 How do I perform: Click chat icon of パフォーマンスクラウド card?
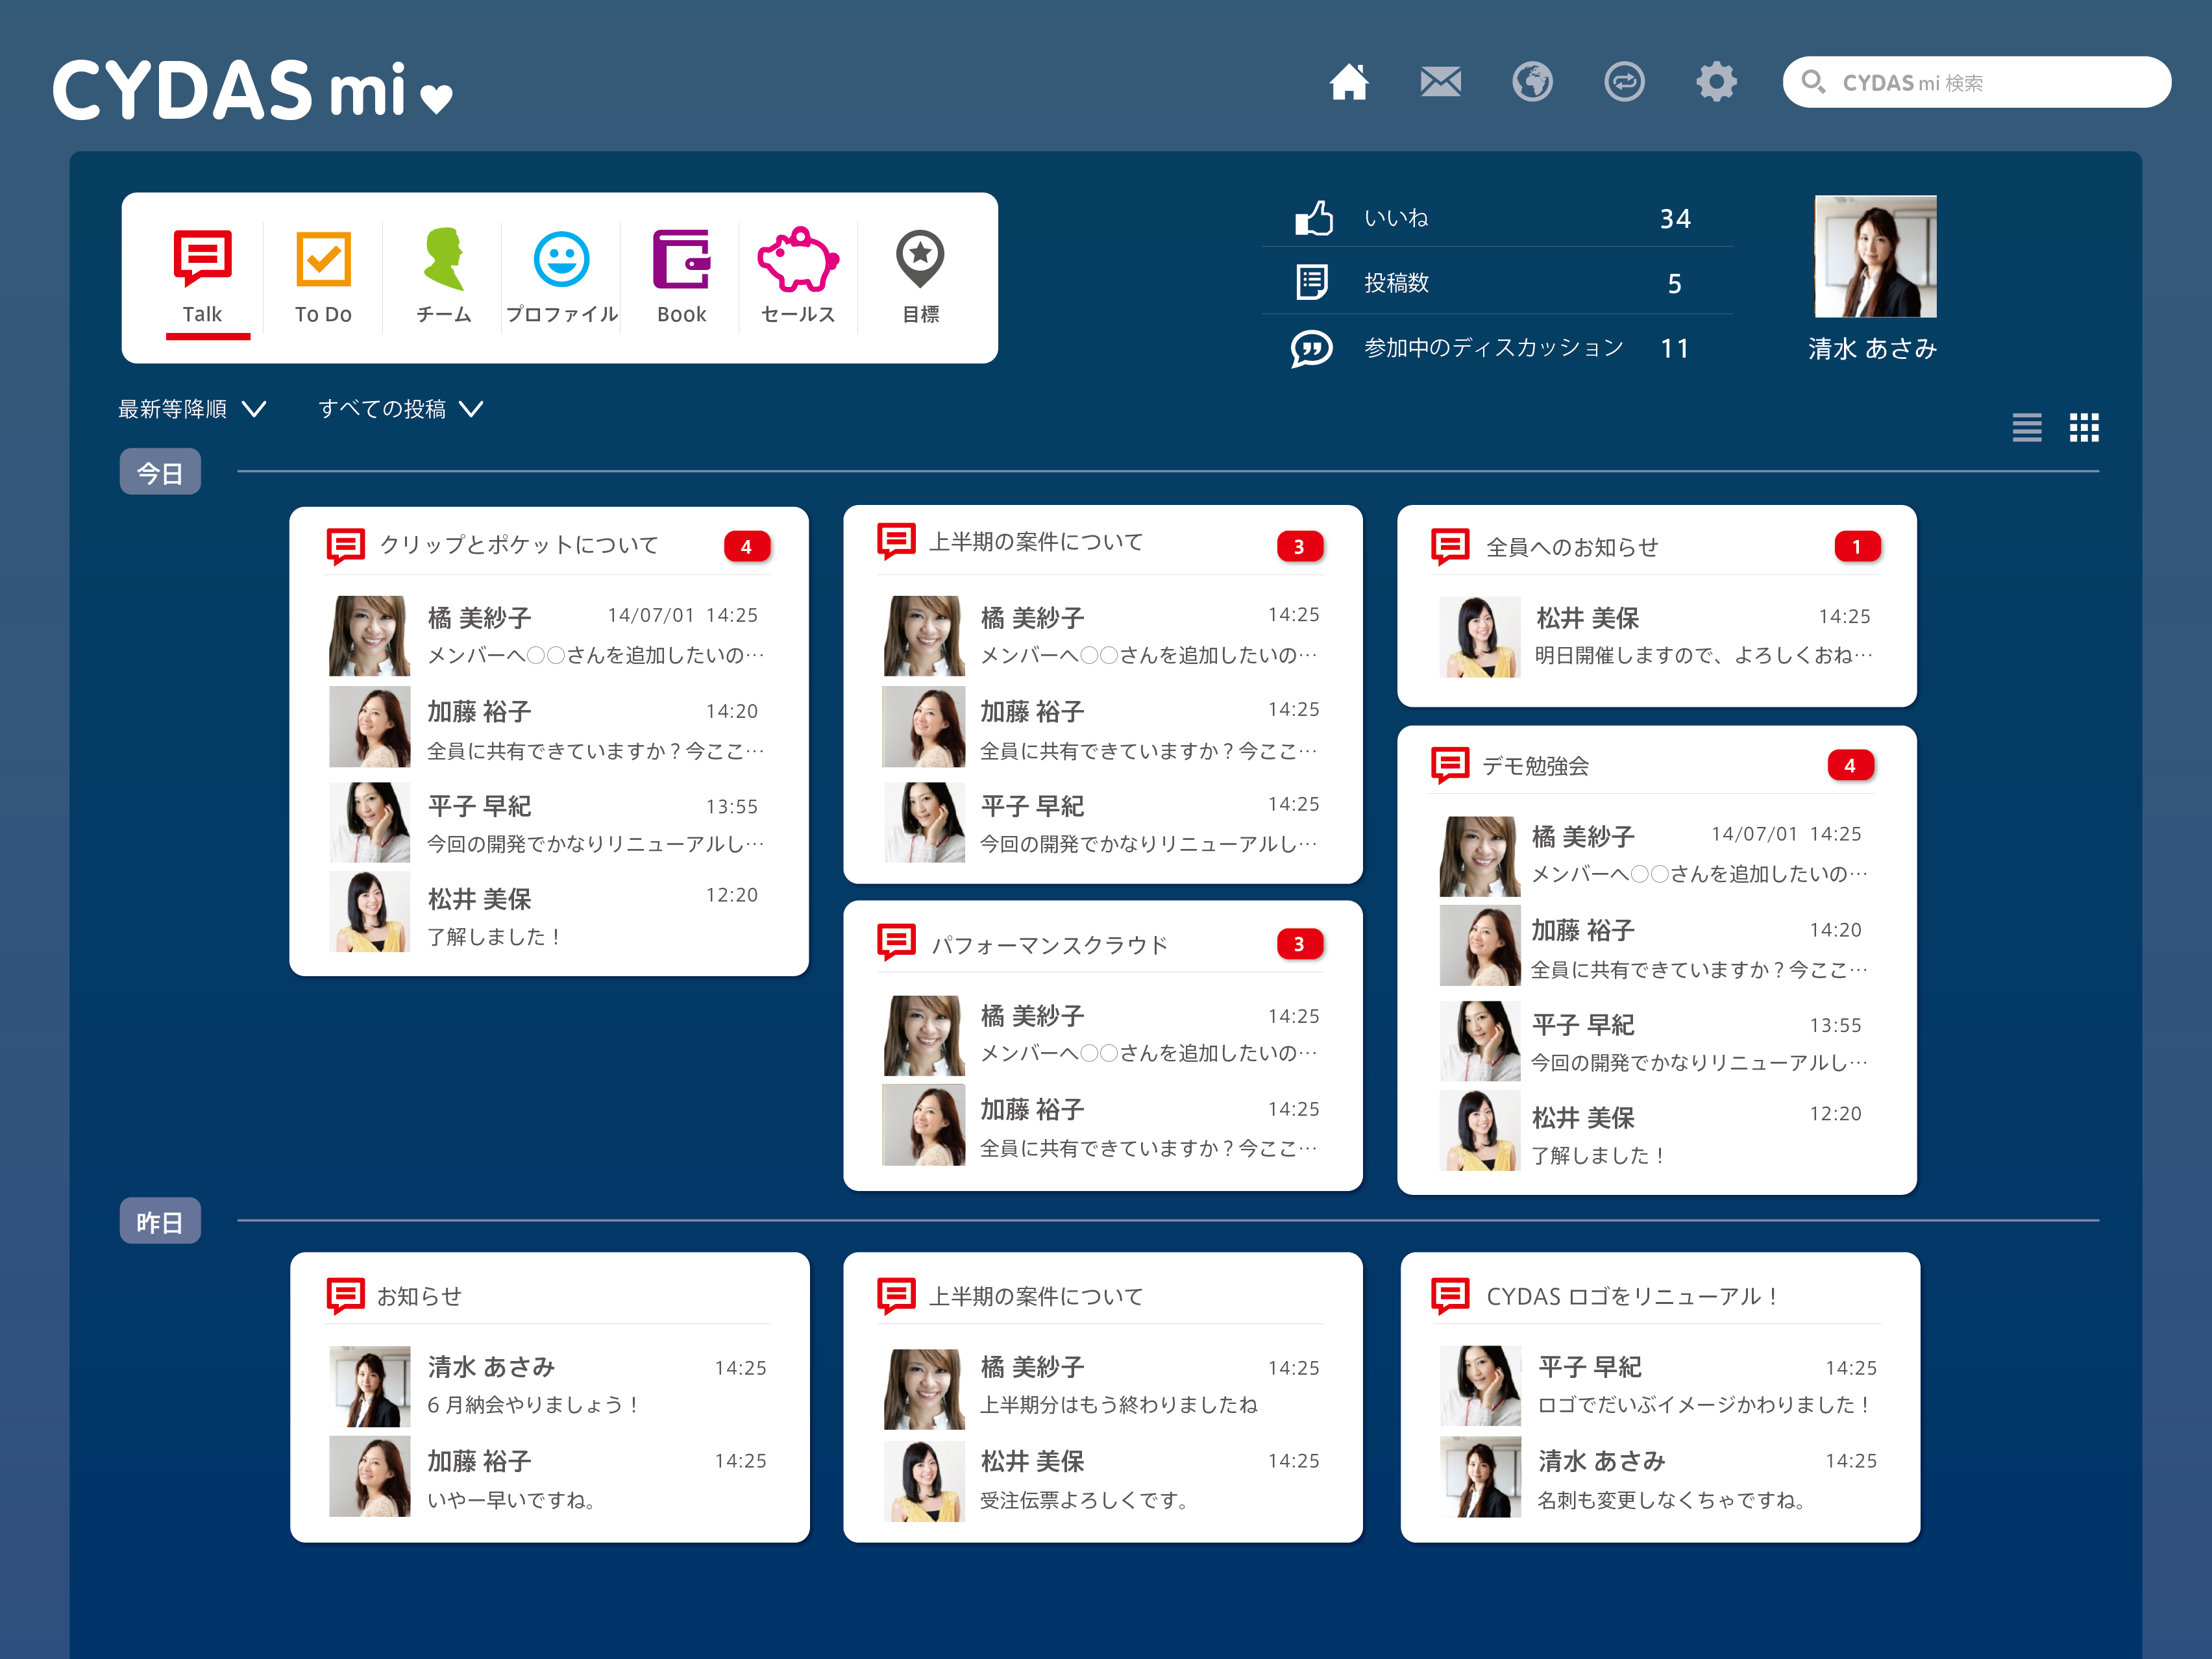896,942
